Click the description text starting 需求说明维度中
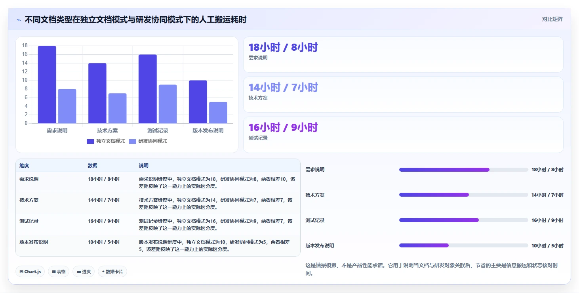The image size is (579, 293). (x=217, y=182)
